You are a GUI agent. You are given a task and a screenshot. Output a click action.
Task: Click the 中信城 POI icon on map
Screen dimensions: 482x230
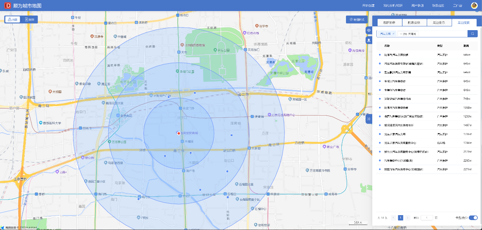pos(115,37)
